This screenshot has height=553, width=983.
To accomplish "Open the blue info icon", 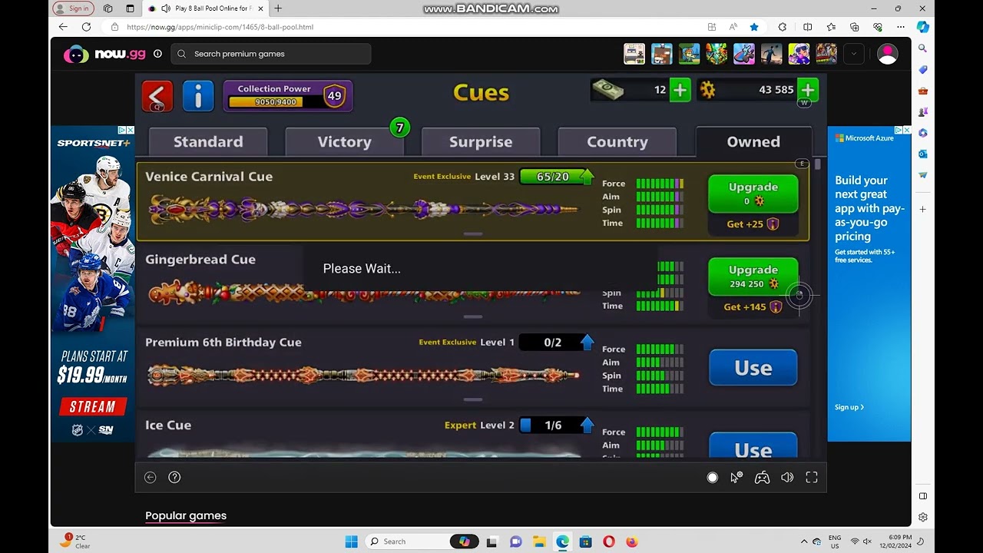I will click(198, 96).
